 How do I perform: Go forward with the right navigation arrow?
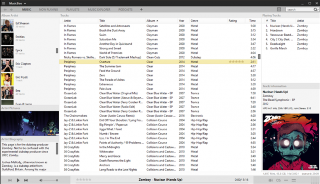pyautogui.click(x=12, y=9)
